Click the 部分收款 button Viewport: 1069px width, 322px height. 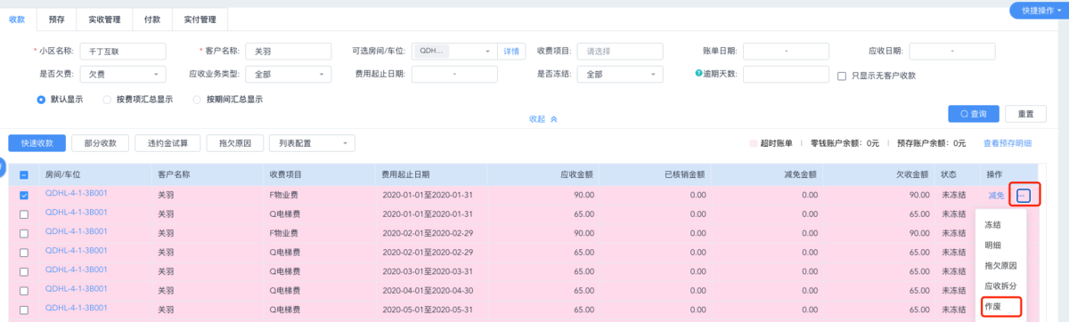[x=100, y=142]
